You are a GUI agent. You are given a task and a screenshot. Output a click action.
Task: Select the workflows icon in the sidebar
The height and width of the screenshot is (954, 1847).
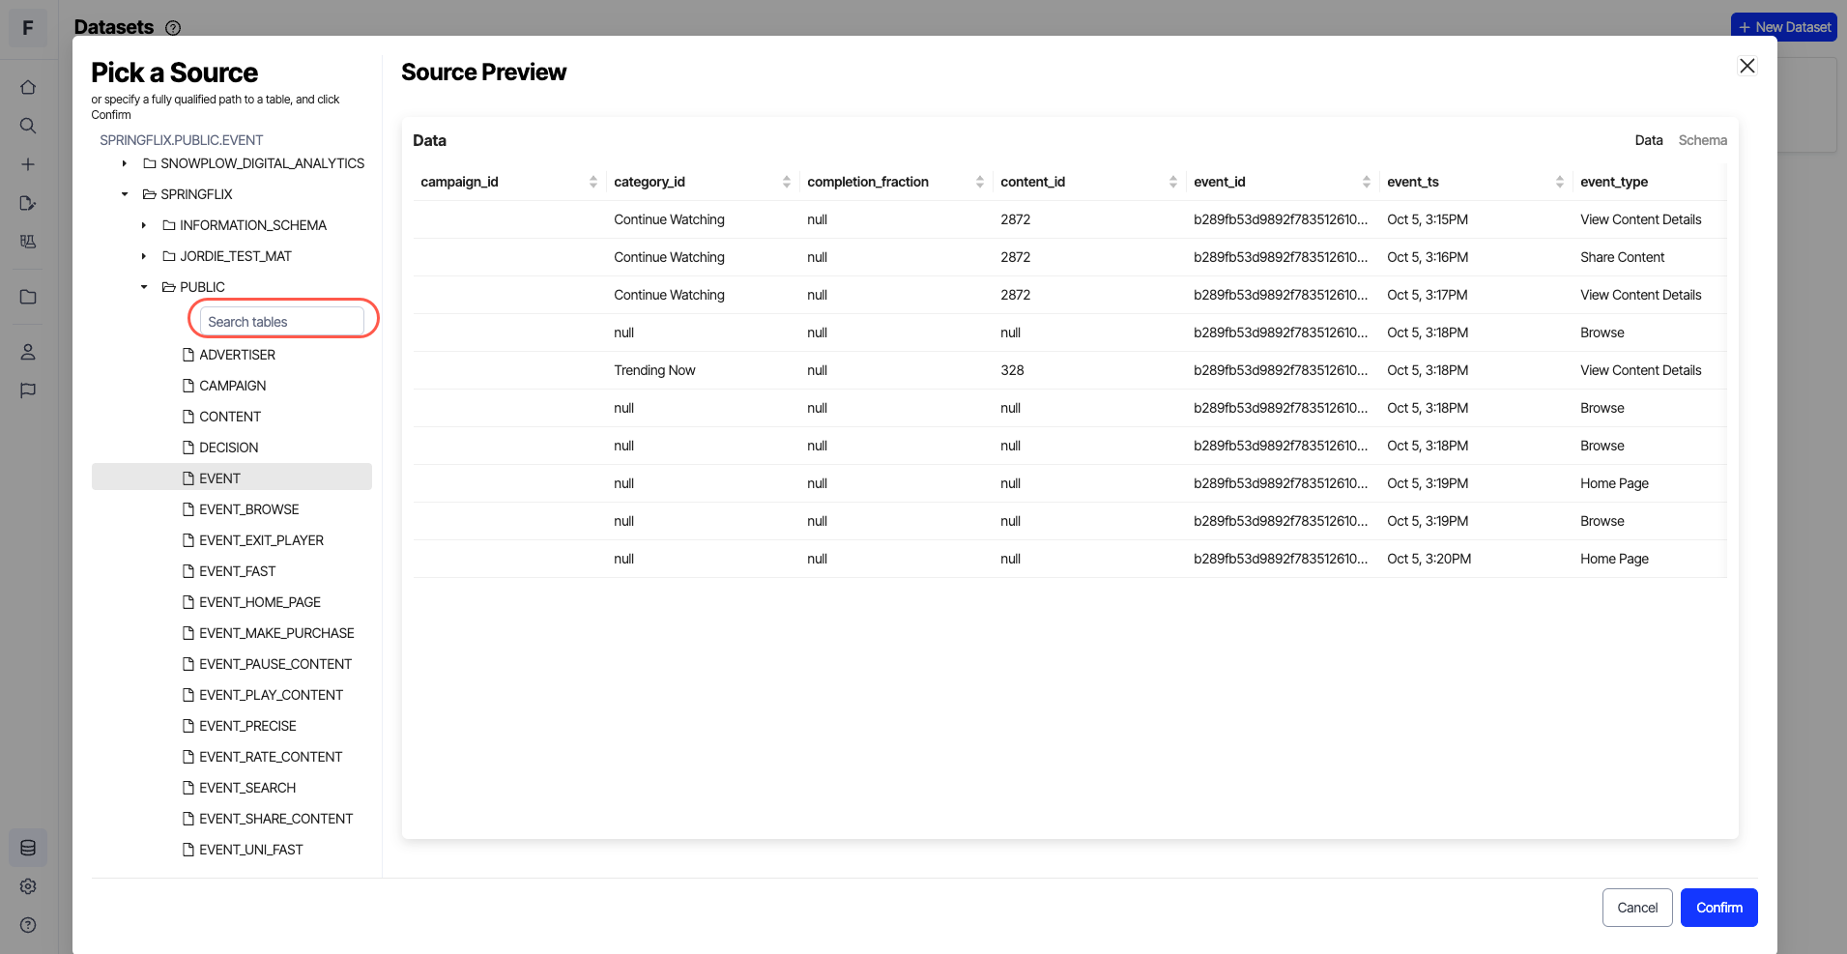tap(28, 242)
